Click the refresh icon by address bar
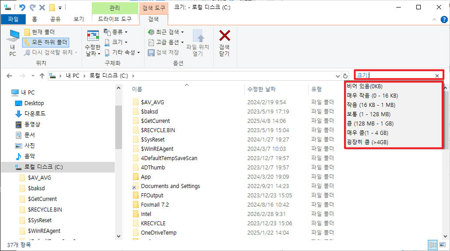The height and width of the screenshot is (251, 450). pyautogui.click(x=345, y=76)
